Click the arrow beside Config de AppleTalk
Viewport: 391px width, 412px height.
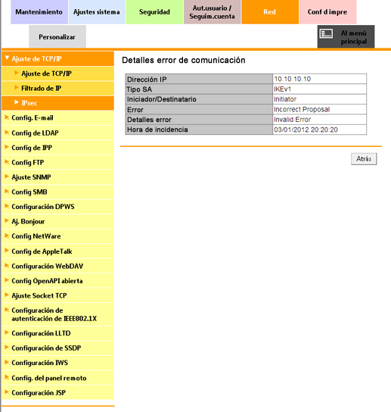7,251
